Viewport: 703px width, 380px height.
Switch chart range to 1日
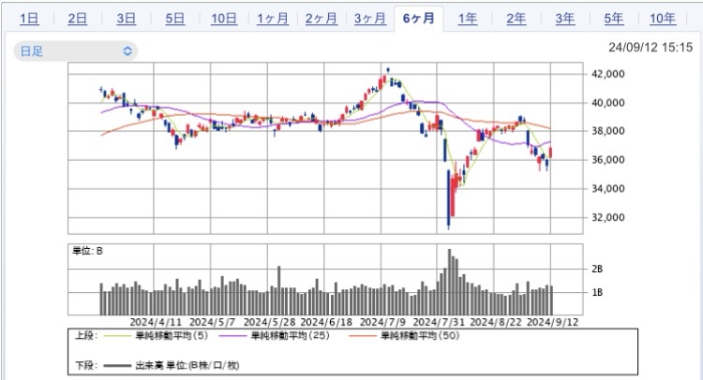29,19
